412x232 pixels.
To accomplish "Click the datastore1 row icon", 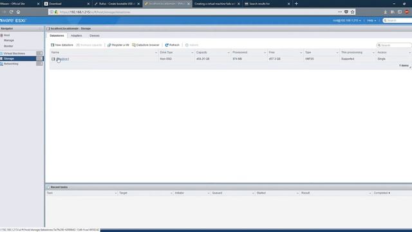I will [x=53, y=59].
